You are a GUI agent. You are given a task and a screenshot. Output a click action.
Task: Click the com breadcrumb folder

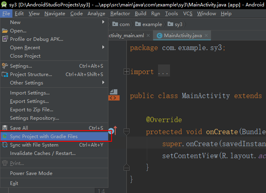(x=121, y=24)
